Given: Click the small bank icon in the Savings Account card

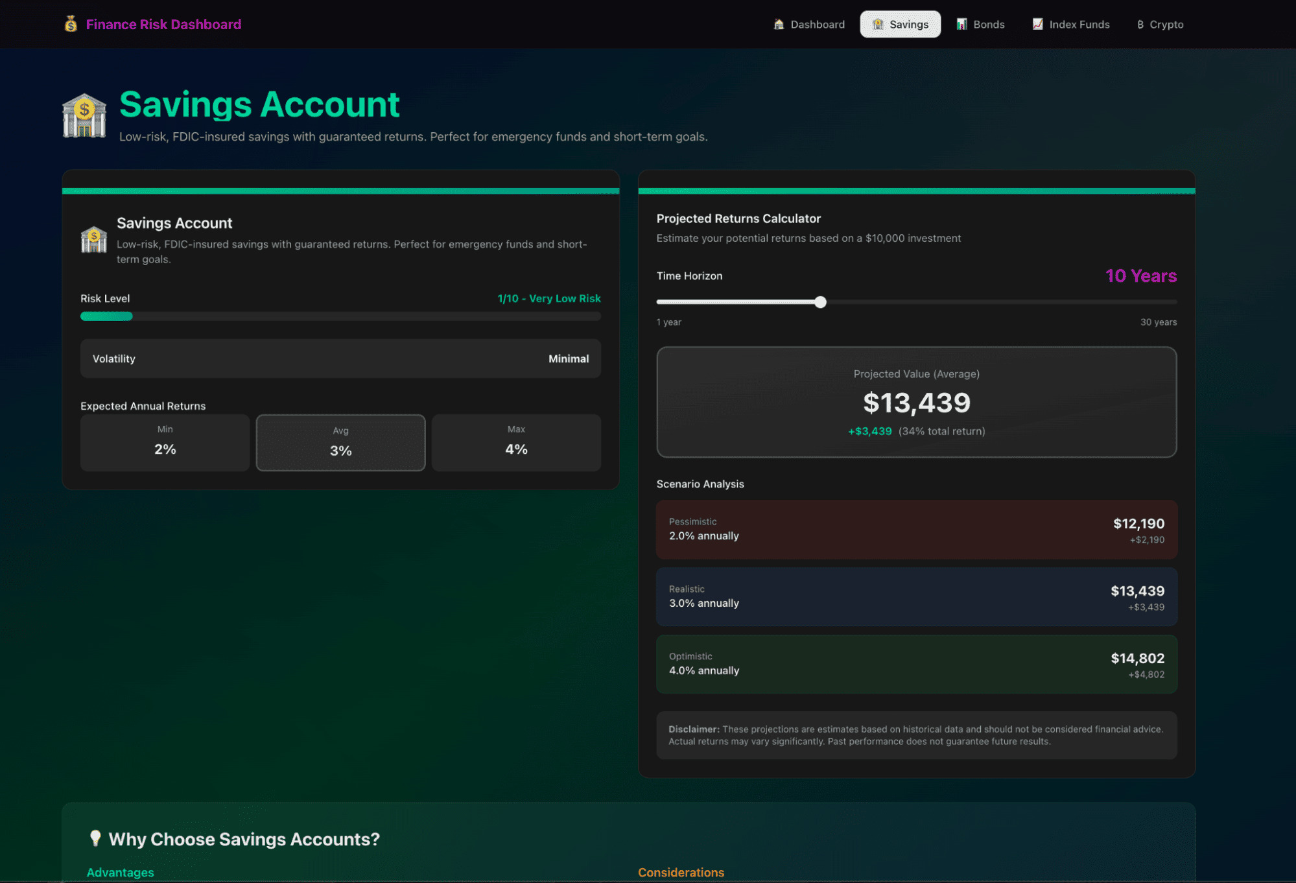Looking at the screenshot, I should 94,239.
